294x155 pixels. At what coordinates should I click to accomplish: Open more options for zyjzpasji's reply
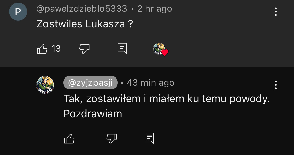click(276, 85)
